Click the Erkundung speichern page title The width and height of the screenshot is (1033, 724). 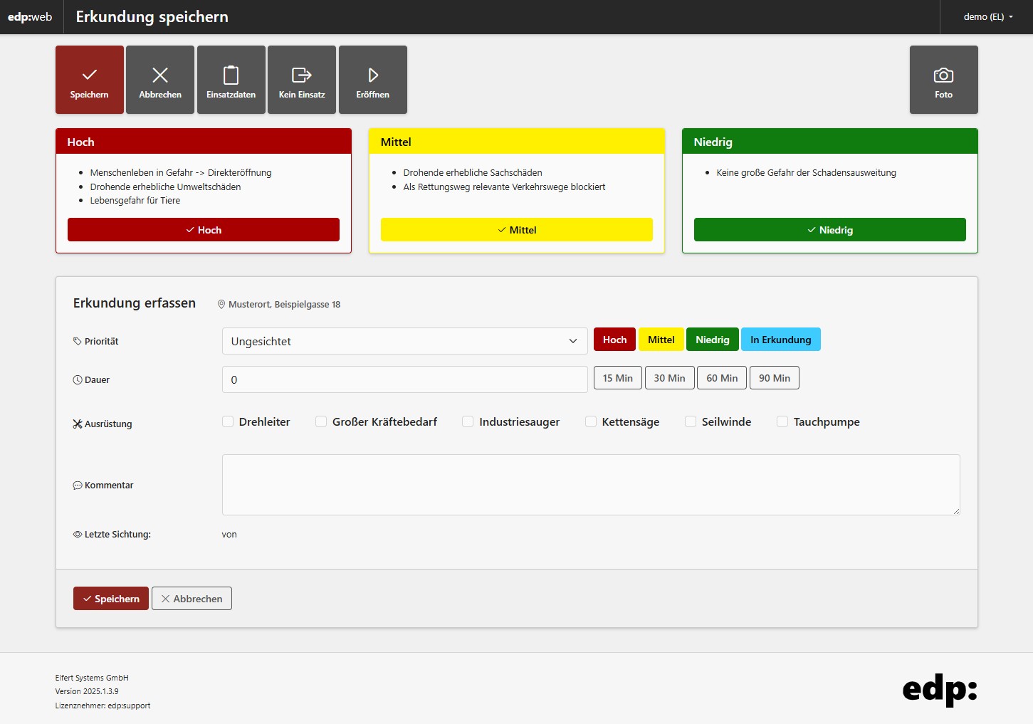152,17
